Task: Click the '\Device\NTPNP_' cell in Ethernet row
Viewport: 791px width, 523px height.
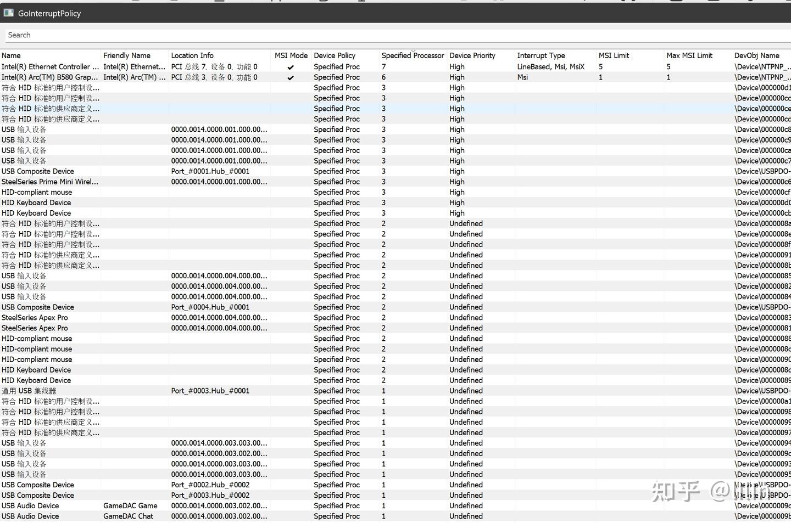Action: (x=762, y=67)
